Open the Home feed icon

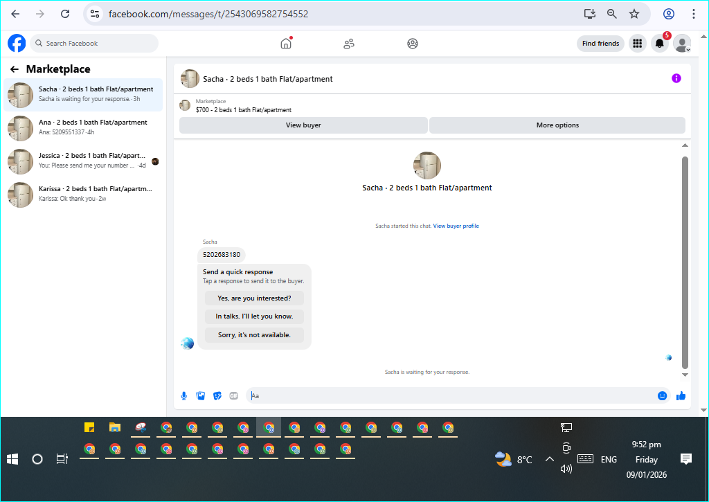286,44
